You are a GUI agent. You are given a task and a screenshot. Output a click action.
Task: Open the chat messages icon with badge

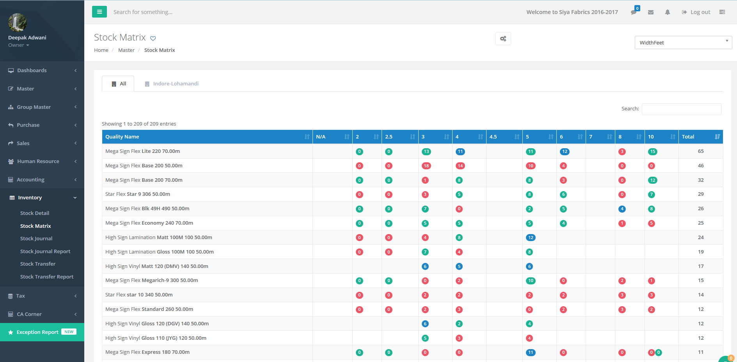pyautogui.click(x=634, y=12)
